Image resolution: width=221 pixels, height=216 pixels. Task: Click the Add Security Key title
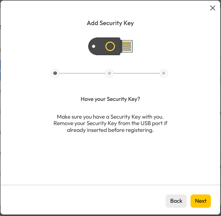(110, 23)
